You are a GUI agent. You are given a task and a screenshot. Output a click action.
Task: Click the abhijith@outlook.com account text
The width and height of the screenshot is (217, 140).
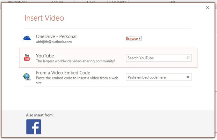pyautogui.click(x=54, y=42)
